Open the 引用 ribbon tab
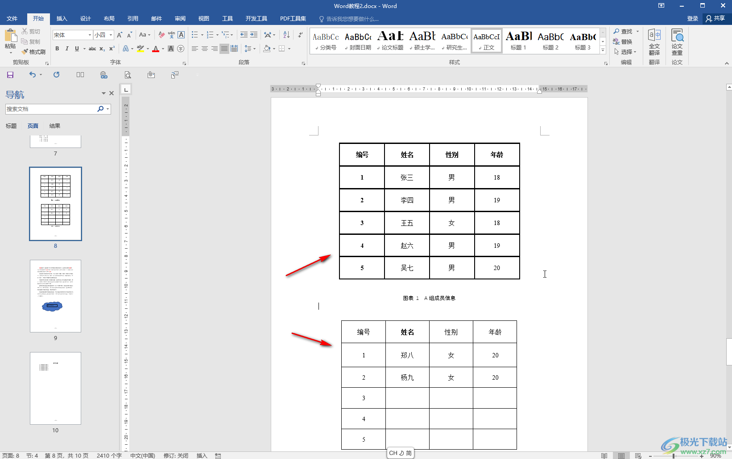The image size is (732, 459). pos(132,19)
